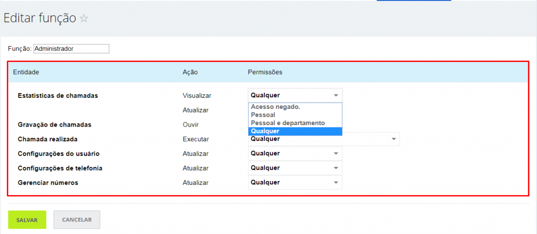This screenshot has width=537, height=234.
Task: Click the Permissões column header
Action: [265, 72]
